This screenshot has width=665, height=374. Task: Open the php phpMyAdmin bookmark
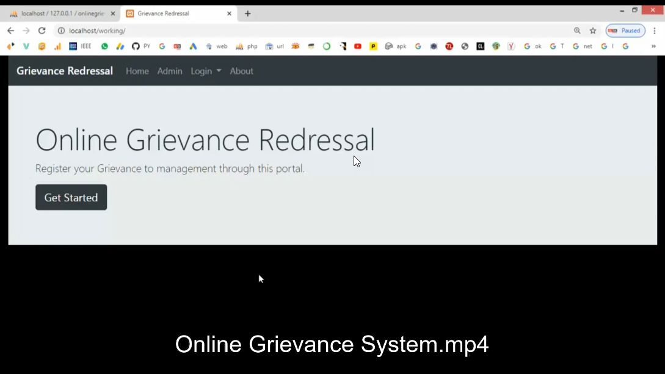point(247,46)
